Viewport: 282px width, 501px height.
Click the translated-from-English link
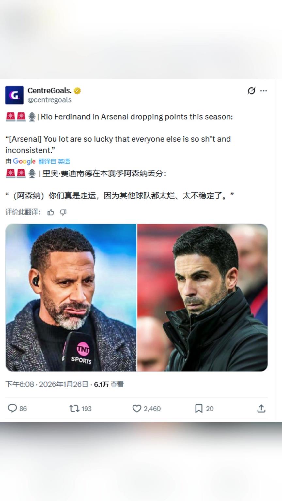coord(54,161)
